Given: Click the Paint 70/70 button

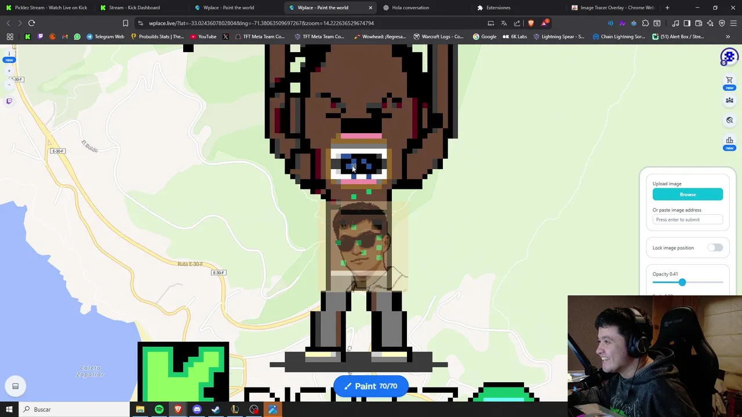Looking at the screenshot, I should [371, 386].
